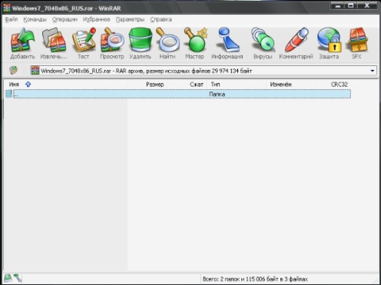Sort by Имя column header
Viewport: 381px width, 285px height.
[x=66, y=85]
